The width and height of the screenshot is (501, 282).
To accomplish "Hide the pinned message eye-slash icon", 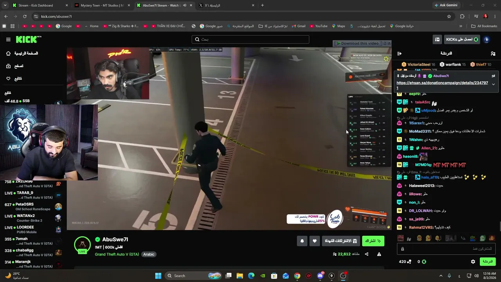I will click(x=493, y=76).
